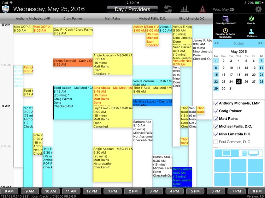This screenshot has height=198, width=265.
Task: Uncheck Michael Failla, D.C. provider
Action: point(216,126)
